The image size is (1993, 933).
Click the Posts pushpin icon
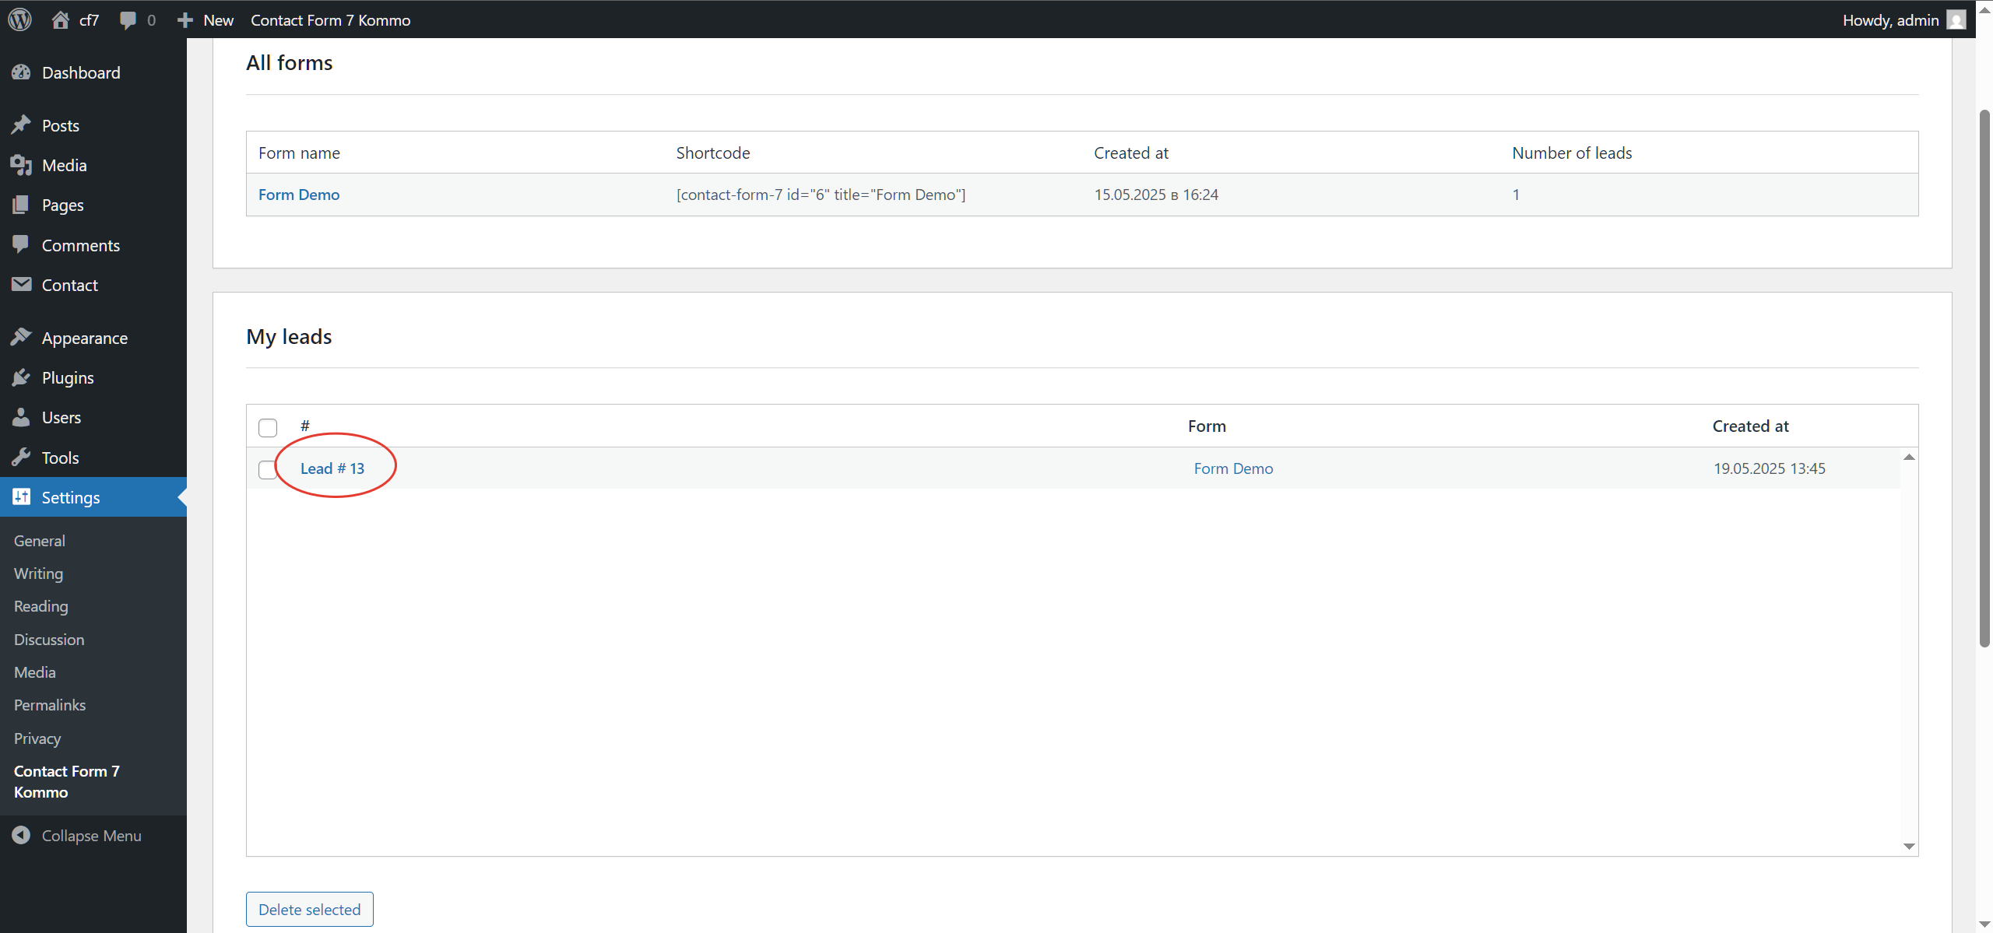(23, 124)
